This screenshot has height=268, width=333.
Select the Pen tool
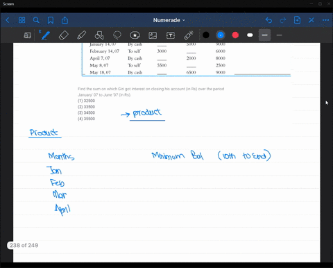45,35
